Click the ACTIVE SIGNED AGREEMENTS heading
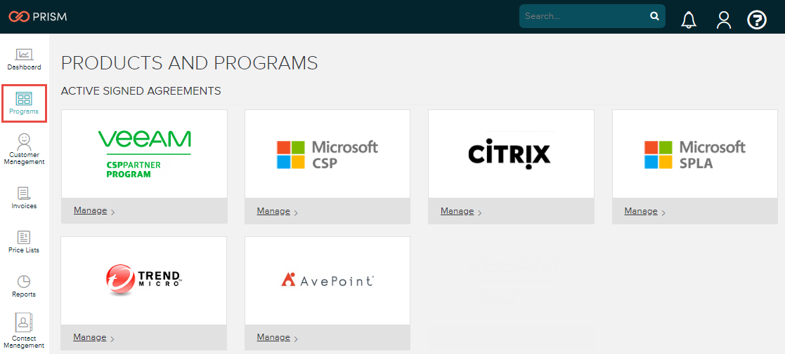 pyautogui.click(x=141, y=91)
